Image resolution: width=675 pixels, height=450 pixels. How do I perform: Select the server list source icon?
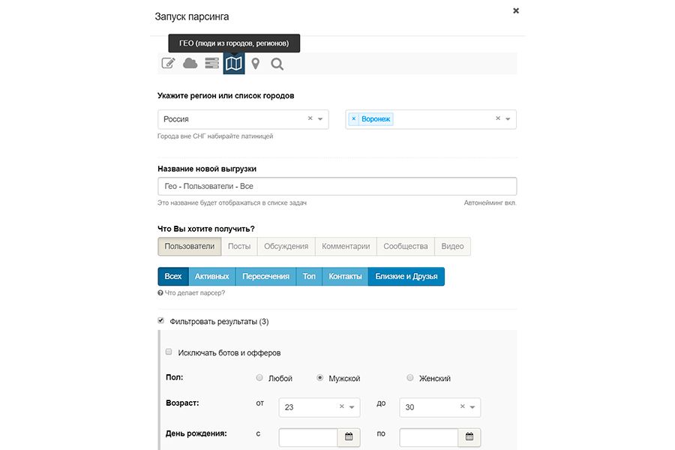[211, 63]
